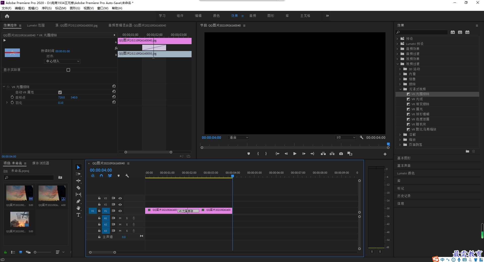Switch to 媒体浏览器 tab
484x262 pixels.
click(x=41, y=163)
